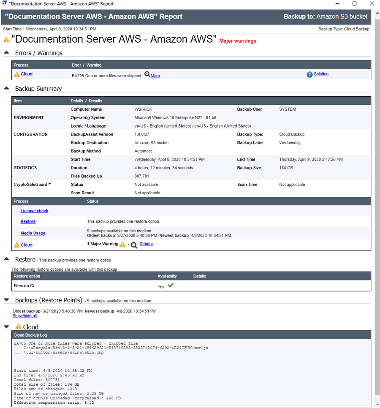This screenshot has height=408, width=380.
Task: Click the Operating System value Windows 10 Enterprise
Action: [175, 117]
